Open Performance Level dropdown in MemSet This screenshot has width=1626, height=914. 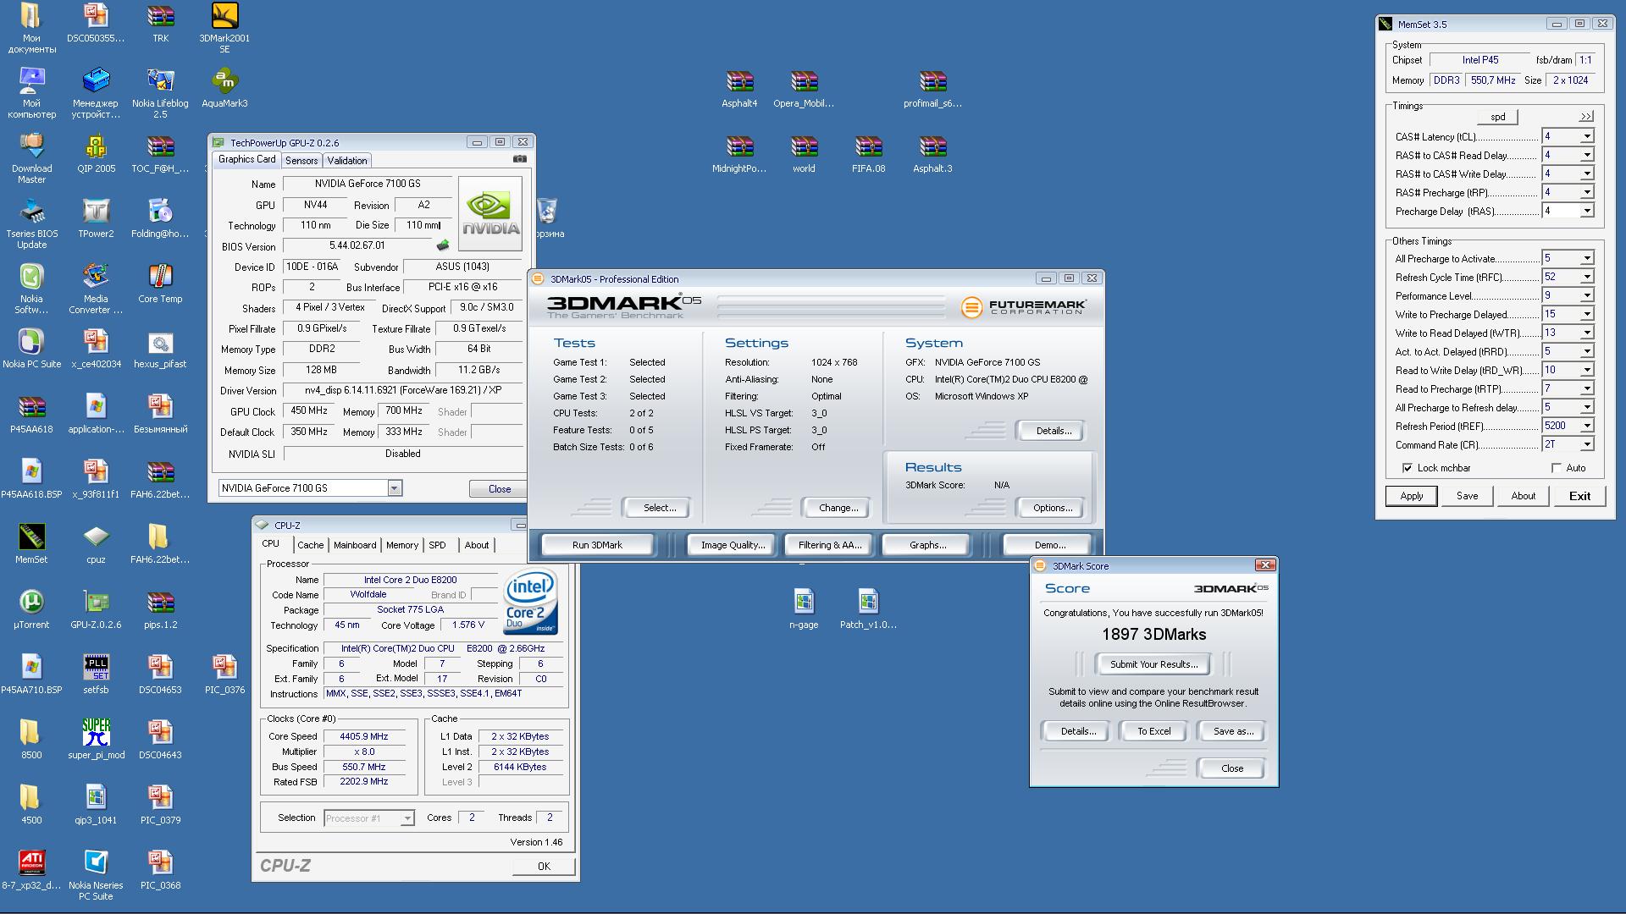coord(1587,295)
